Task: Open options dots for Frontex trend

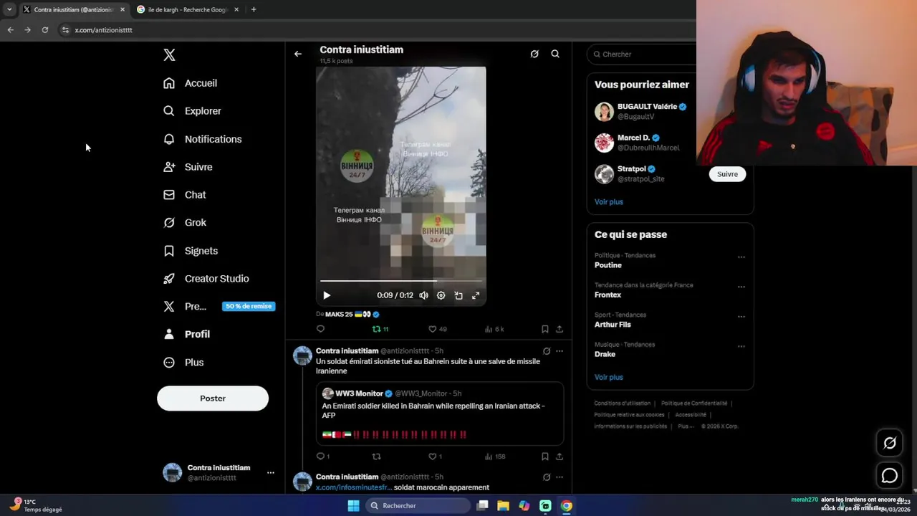Action: tap(741, 287)
